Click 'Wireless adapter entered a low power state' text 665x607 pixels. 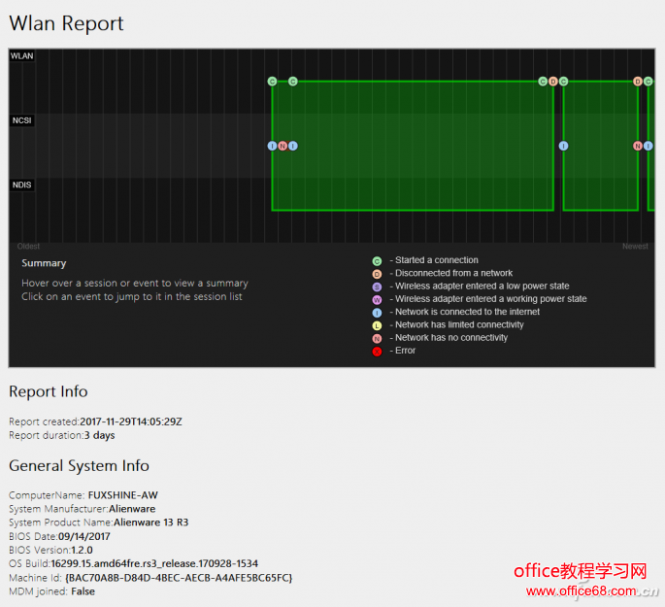pos(482,286)
